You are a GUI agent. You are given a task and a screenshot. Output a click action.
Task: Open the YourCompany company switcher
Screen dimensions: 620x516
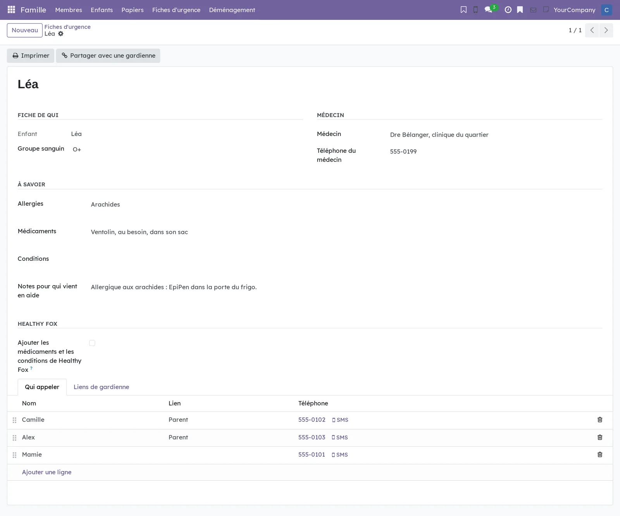pos(574,10)
